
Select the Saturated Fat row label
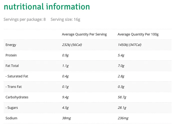17,76
